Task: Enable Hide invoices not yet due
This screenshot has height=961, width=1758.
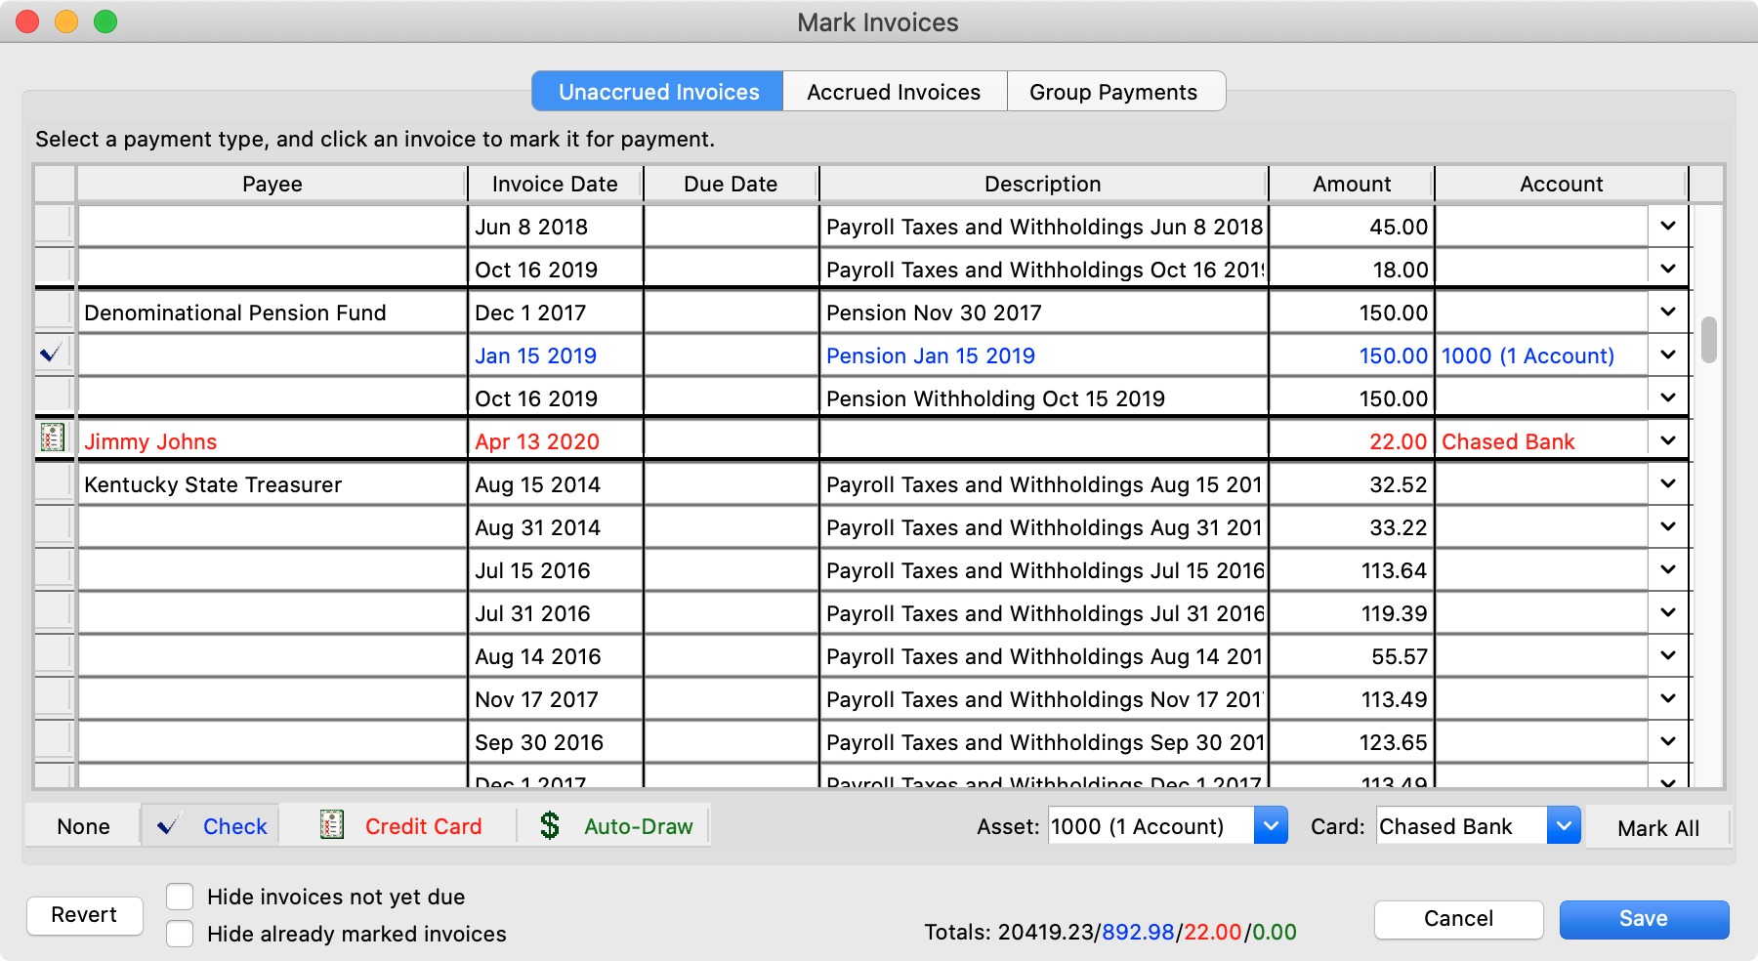Action: [x=180, y=897]
